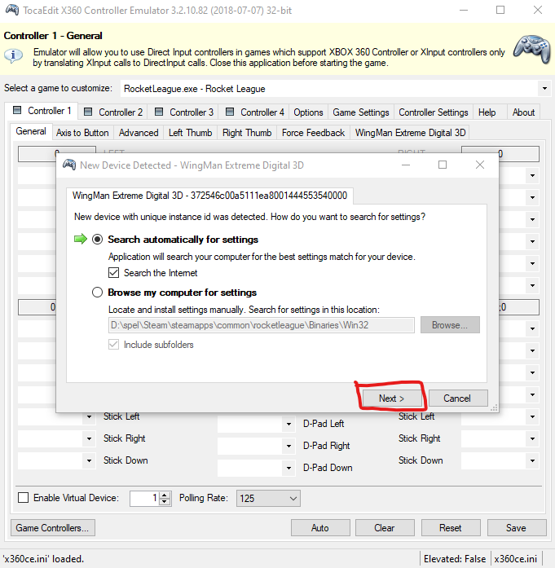
Task: Click the Controller 3 tab status square
Action: [159, 112]
